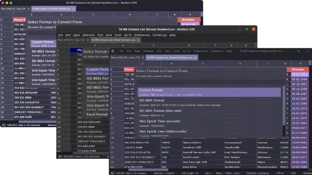Open the File menu in front window

121,51
